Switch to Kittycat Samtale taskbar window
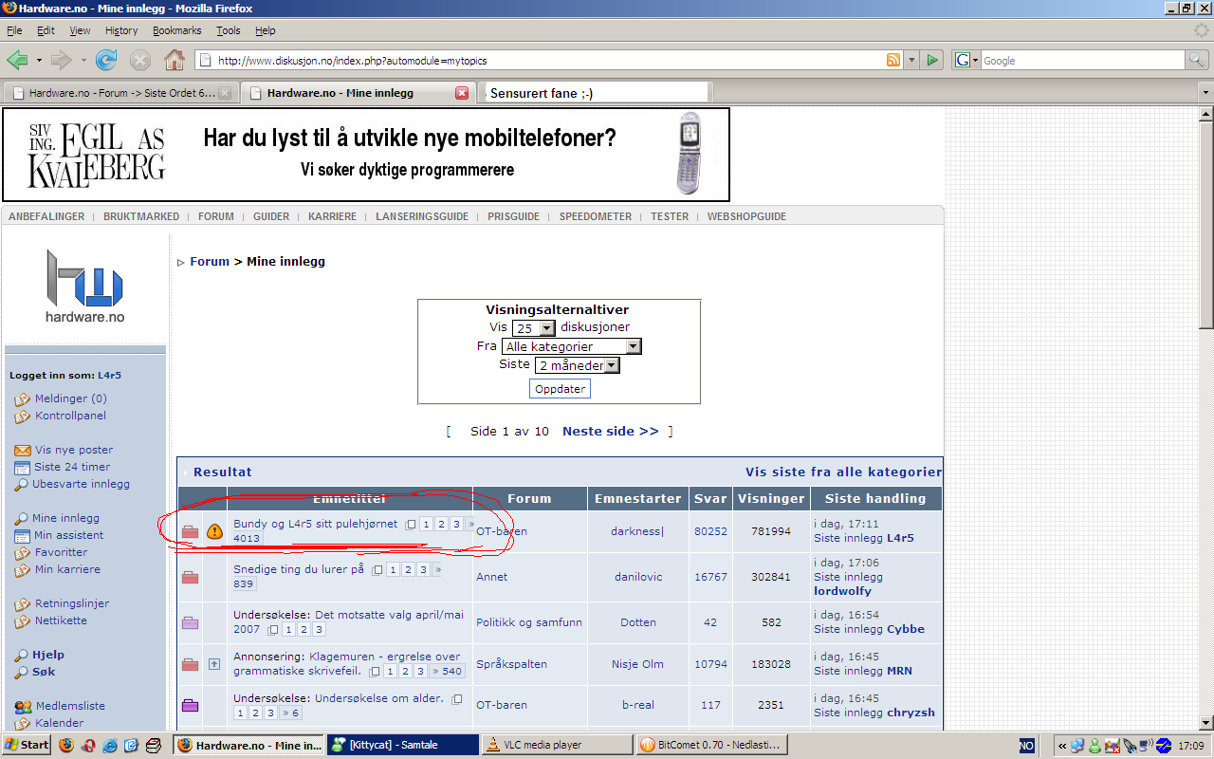Viewport: 1214px width, 759px height. (403, 745)
